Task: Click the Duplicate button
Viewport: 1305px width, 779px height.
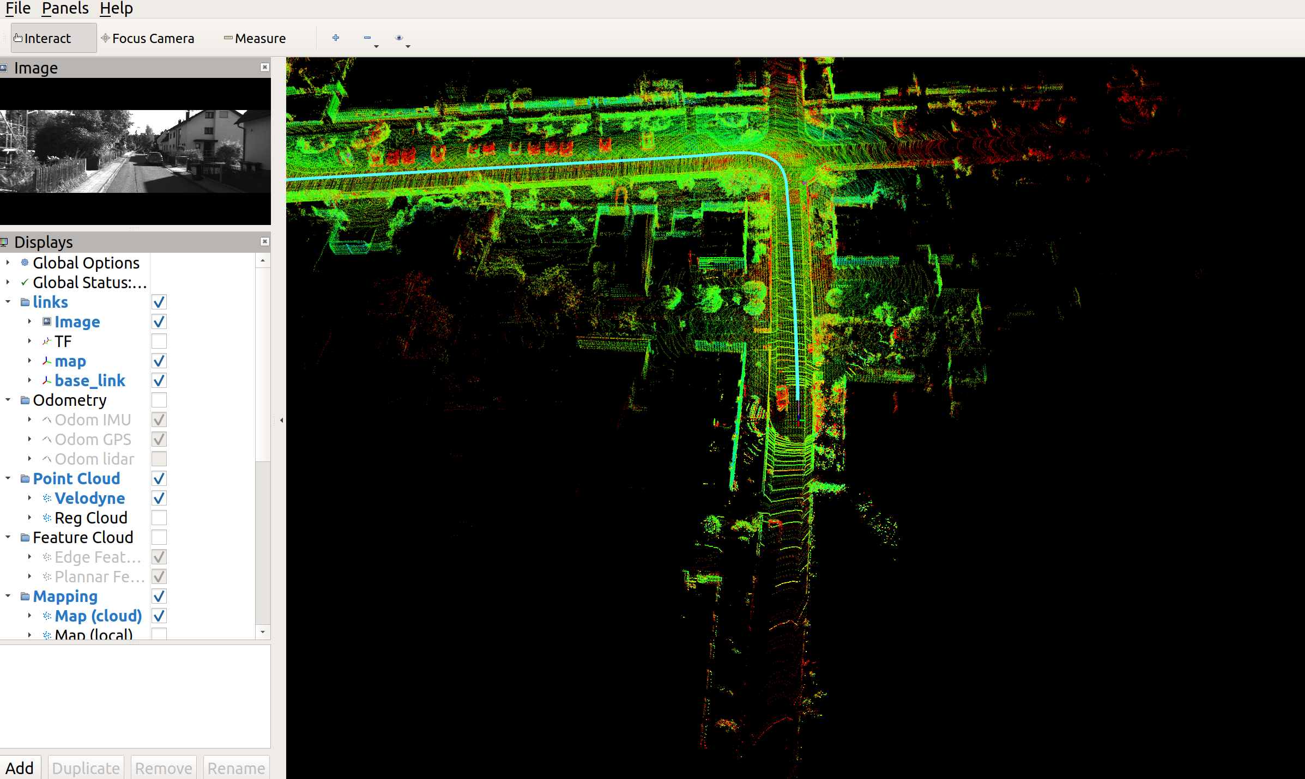Action: click(86, 768)
